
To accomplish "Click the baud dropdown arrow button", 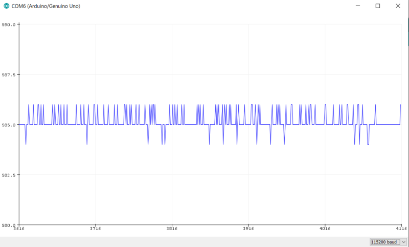I will 403,241.
